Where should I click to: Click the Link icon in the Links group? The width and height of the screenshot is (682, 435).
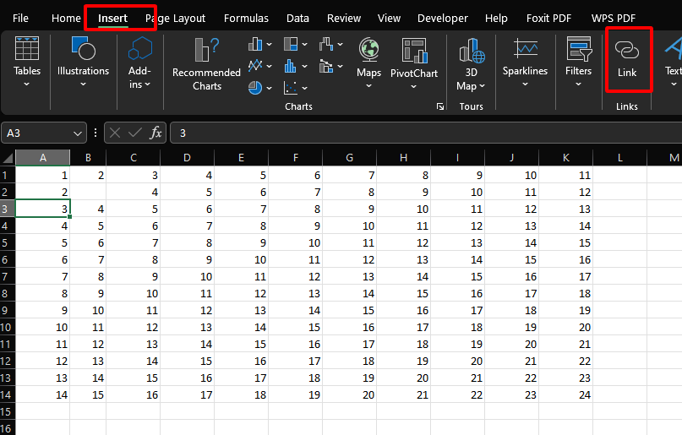627,59
